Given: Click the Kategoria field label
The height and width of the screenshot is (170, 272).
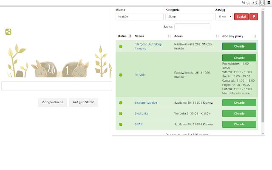Looking at the screenshot, I should coord(173,10).
